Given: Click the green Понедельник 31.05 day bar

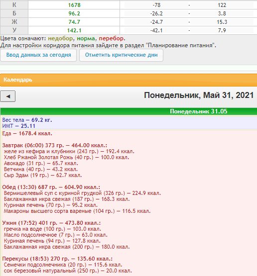Looking at the screenshot, I should click(x=128, y=111).
